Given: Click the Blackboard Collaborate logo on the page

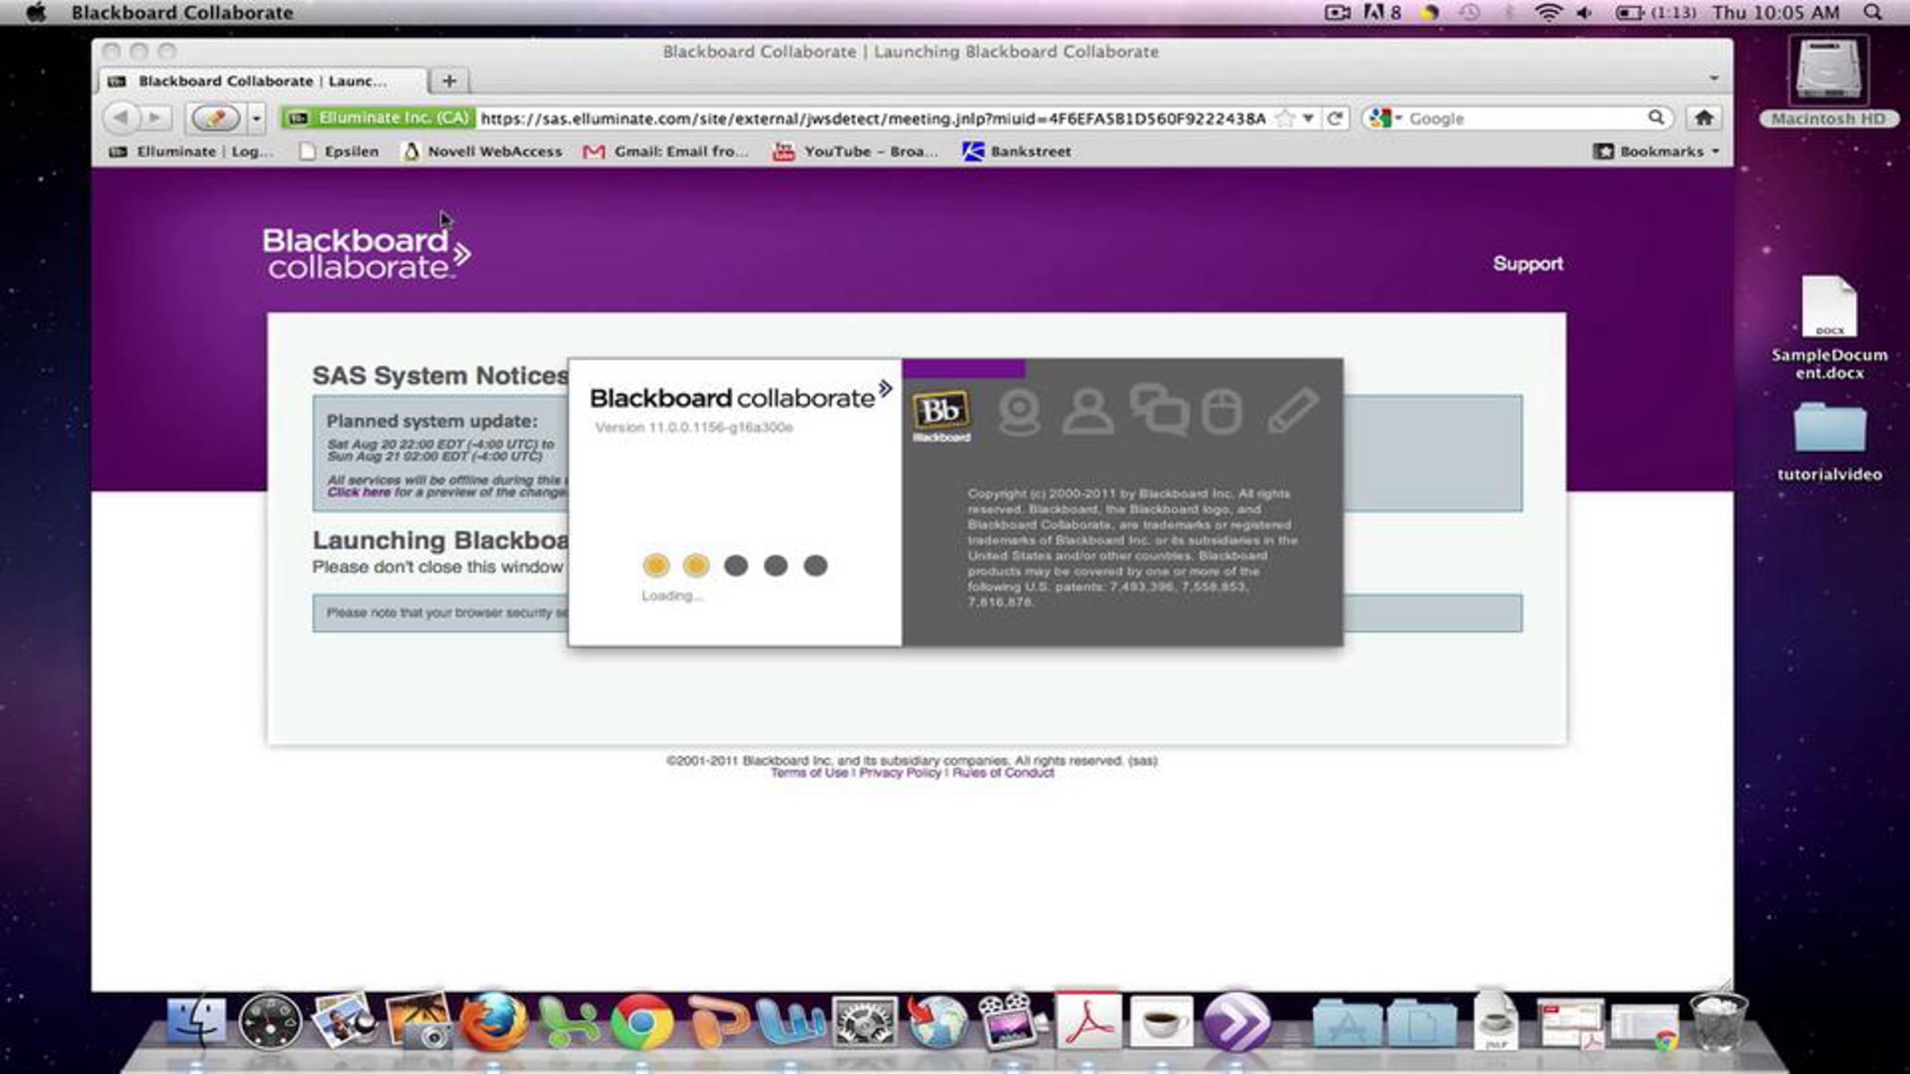Looking at the screenshot, I should pos(367,253).
